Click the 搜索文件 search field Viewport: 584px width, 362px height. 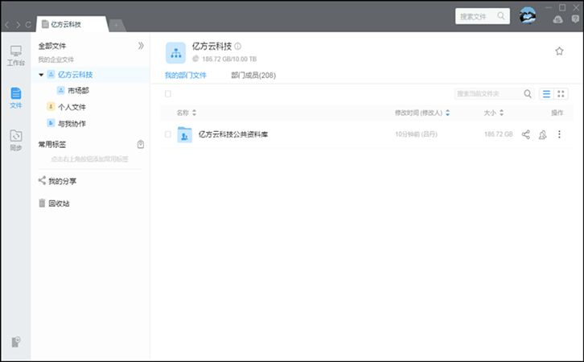[x=477, y=15]
